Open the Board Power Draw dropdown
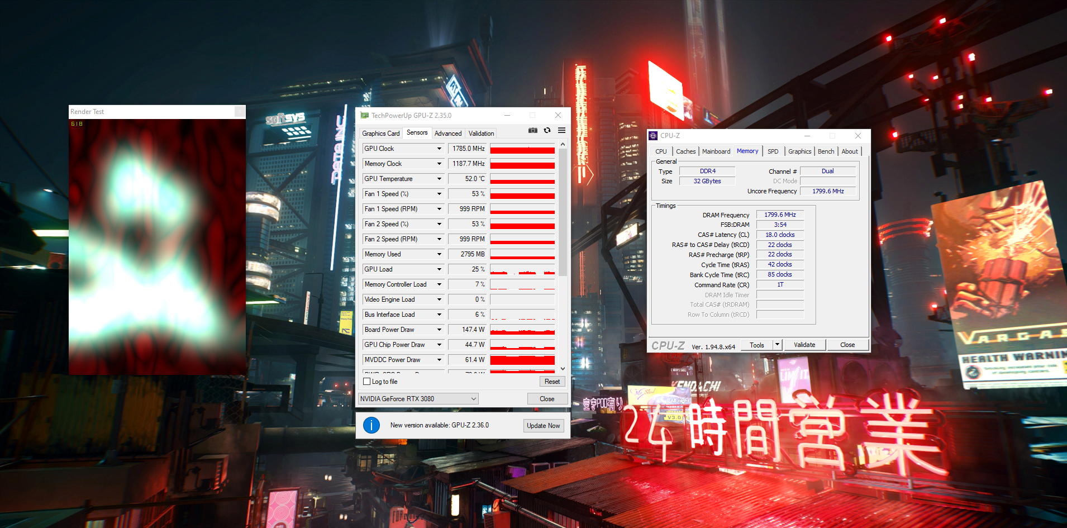1067x528 pixels. [439, 330]
